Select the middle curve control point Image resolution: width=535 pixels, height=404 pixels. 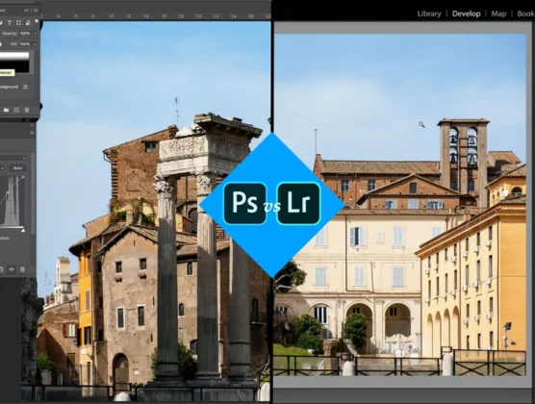[8, 192]
